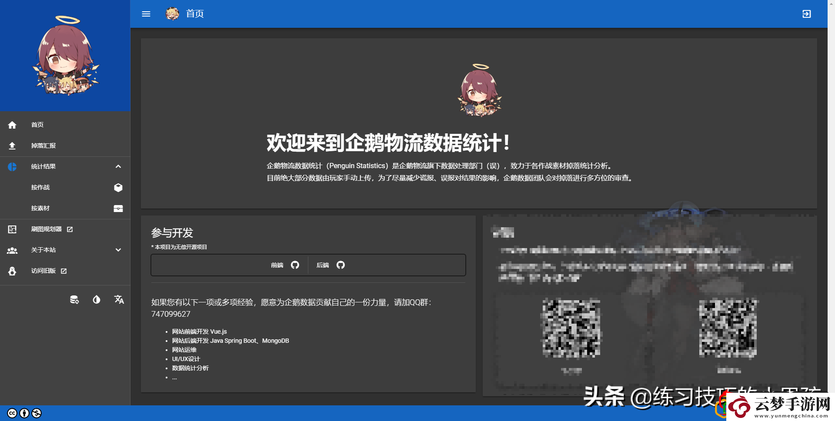Toggle dark theme contrast icon
Viewport: 835px width, 421px height.
(x=97, y=299)
